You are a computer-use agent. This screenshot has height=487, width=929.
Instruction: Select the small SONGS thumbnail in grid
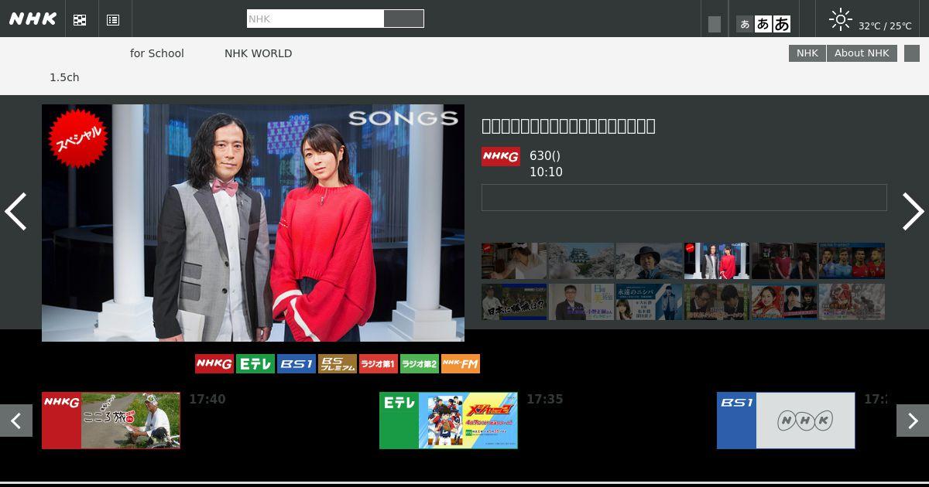click(x=717, y=261)
